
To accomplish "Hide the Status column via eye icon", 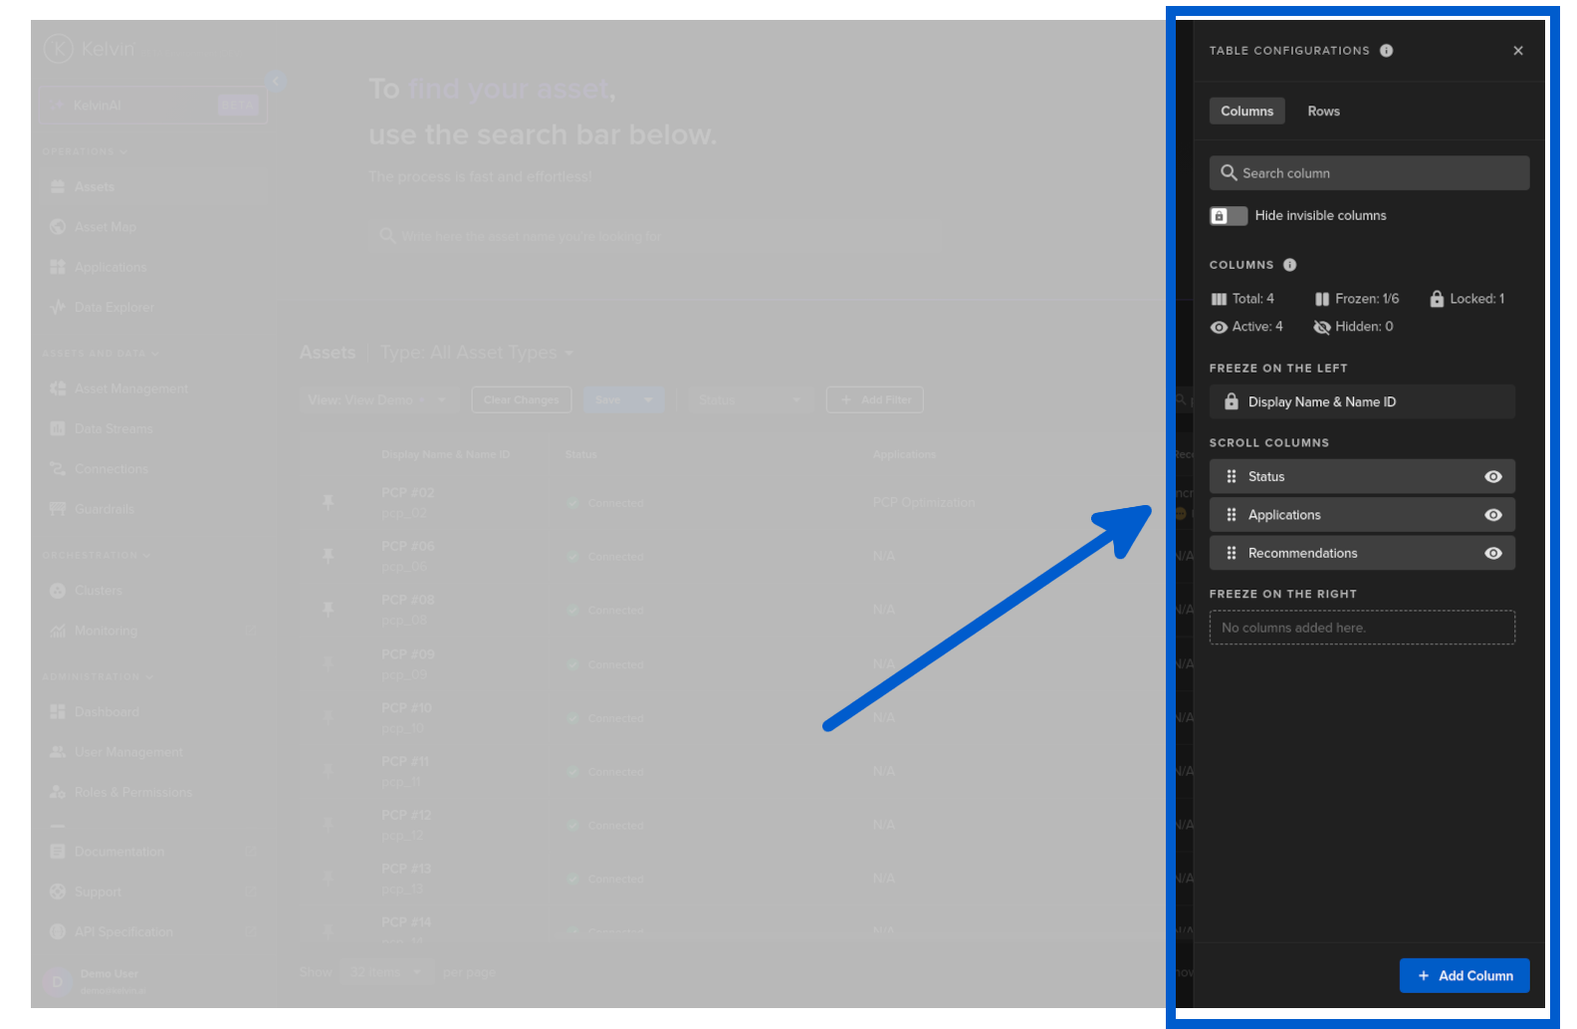I will click(x=1492, y=477).
